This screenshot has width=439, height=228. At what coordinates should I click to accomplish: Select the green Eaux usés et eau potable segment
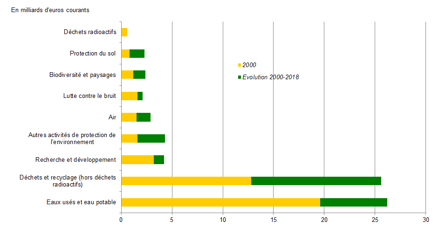(354, 202)
